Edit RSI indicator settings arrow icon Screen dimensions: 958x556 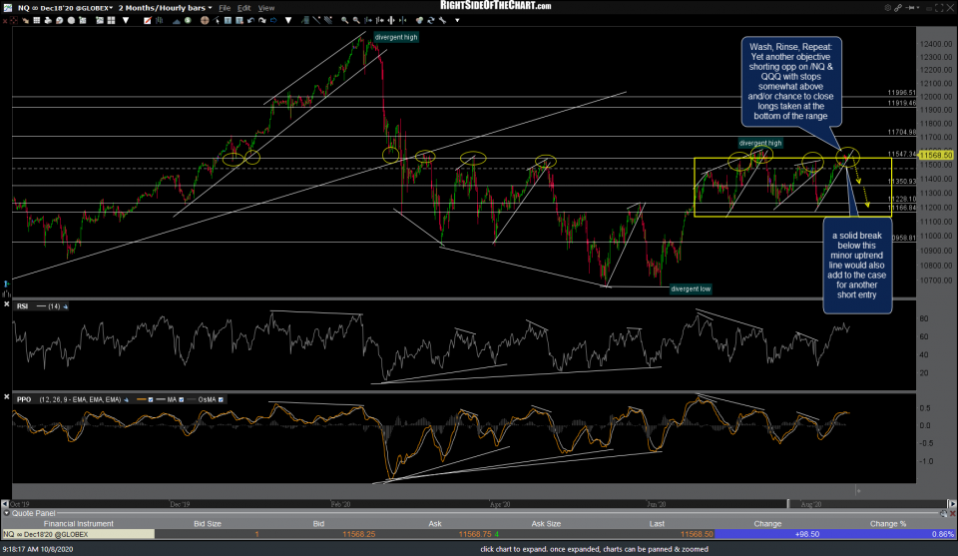[66, 306]
